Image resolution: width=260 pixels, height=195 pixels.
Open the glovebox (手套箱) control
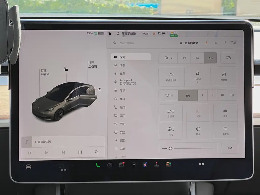coord(226,131)
